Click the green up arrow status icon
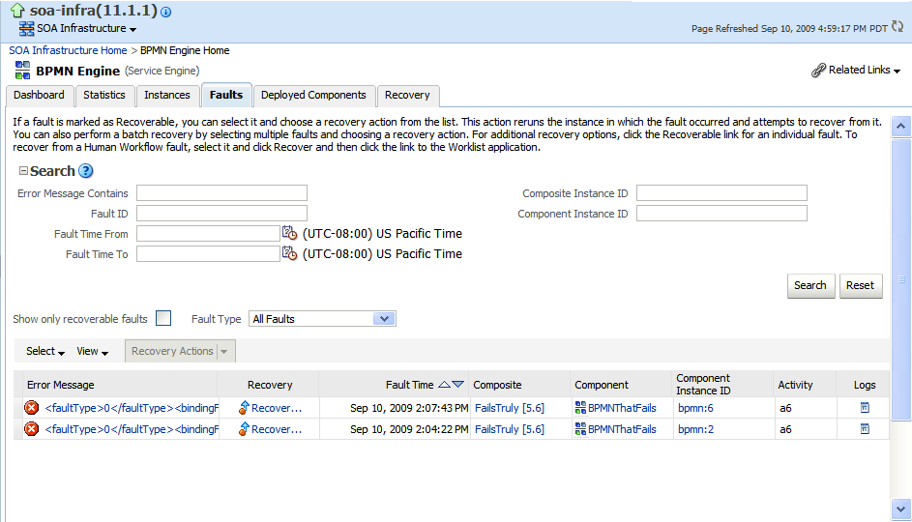 17,10
